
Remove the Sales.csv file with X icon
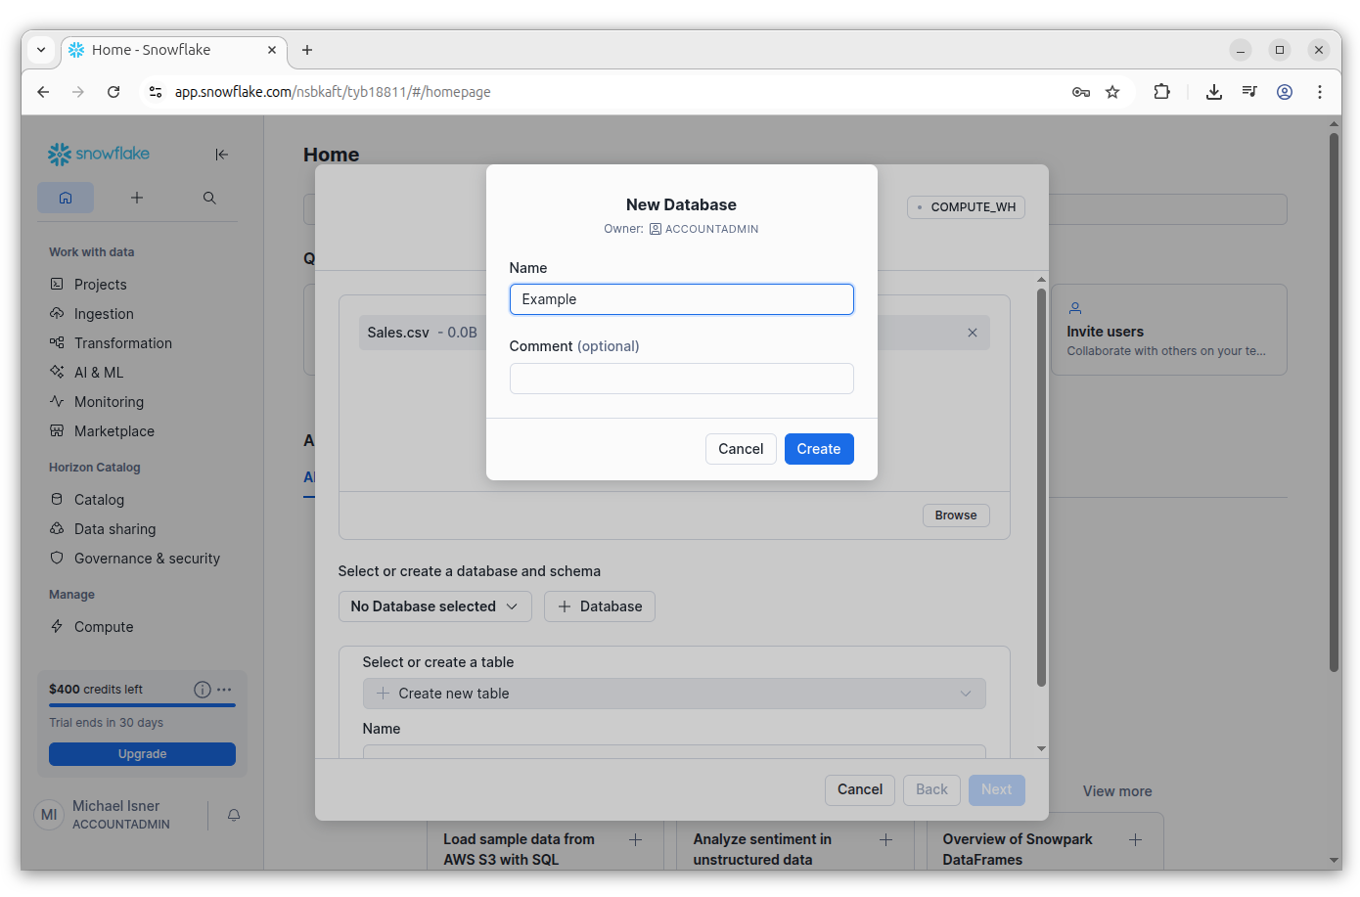tap(973, 333)
